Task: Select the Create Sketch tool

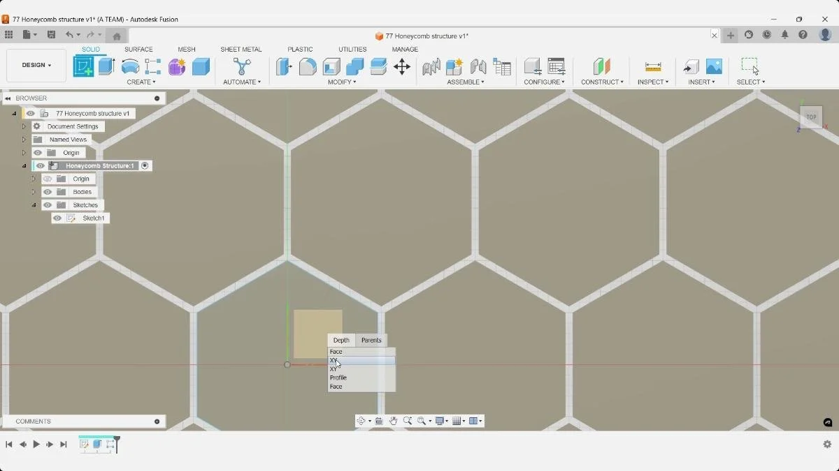Action: (x=83, y=66)
